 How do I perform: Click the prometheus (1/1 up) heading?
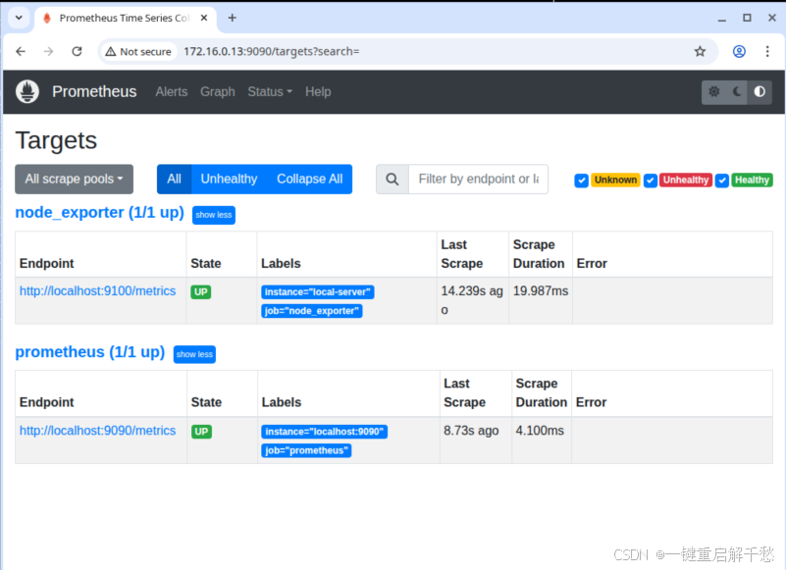click(90, 352)
